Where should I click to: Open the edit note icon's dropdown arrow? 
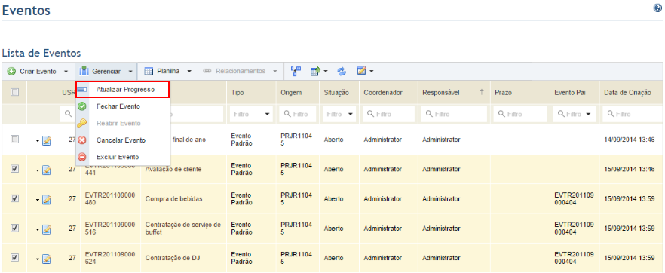pos(372,72)
